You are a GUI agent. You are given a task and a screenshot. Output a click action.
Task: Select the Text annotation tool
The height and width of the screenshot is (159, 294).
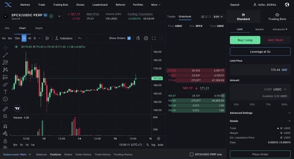(5, 92)
